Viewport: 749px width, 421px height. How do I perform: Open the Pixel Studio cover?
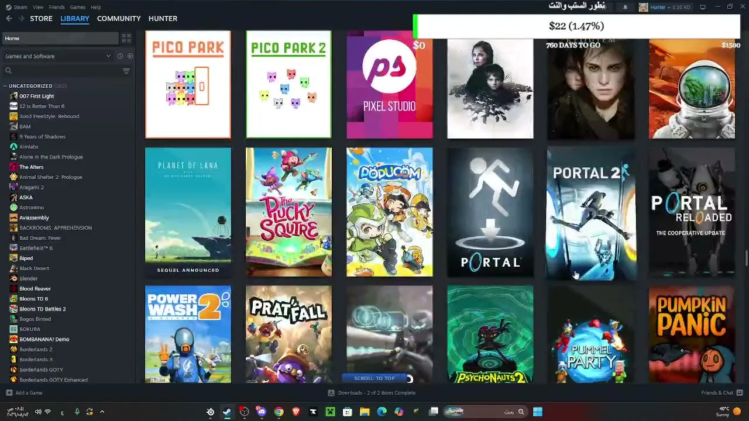[390, 85]
